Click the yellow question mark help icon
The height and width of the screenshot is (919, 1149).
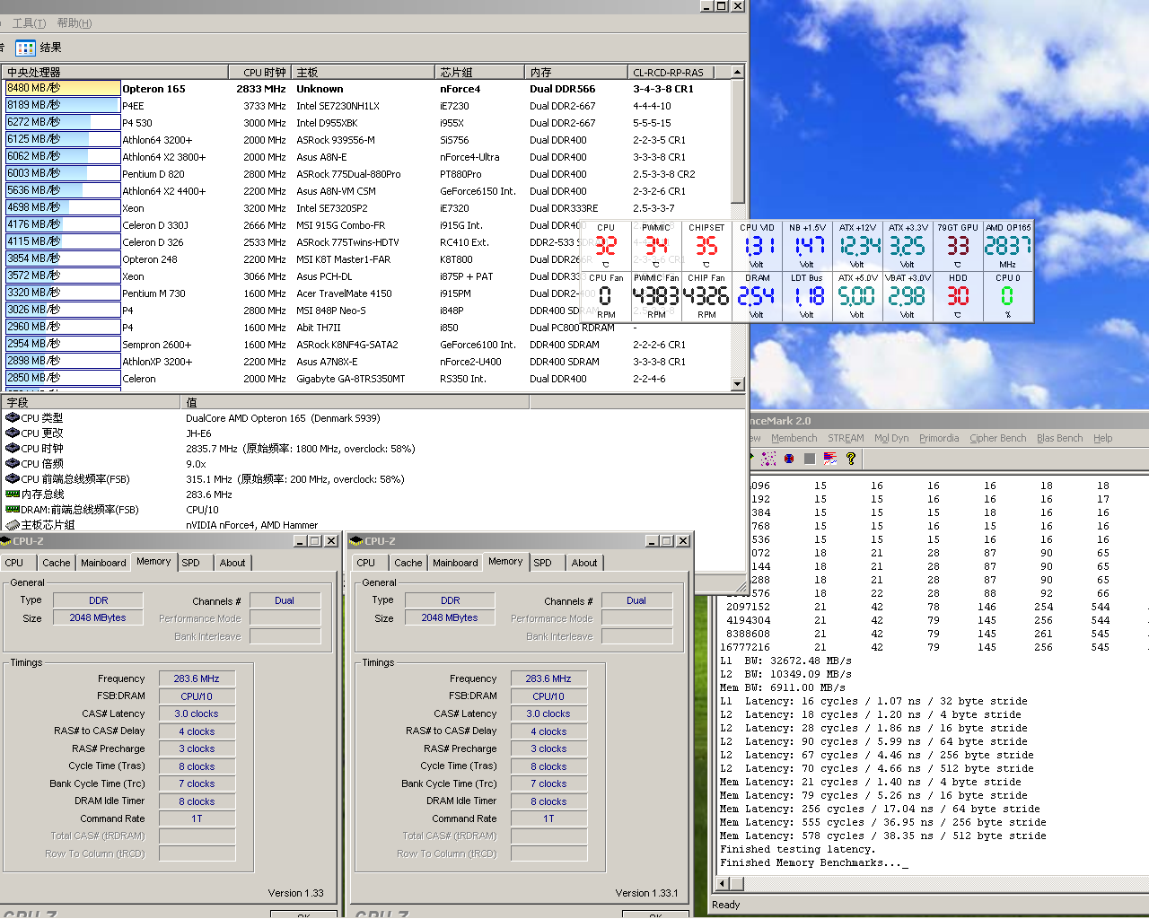851,459
